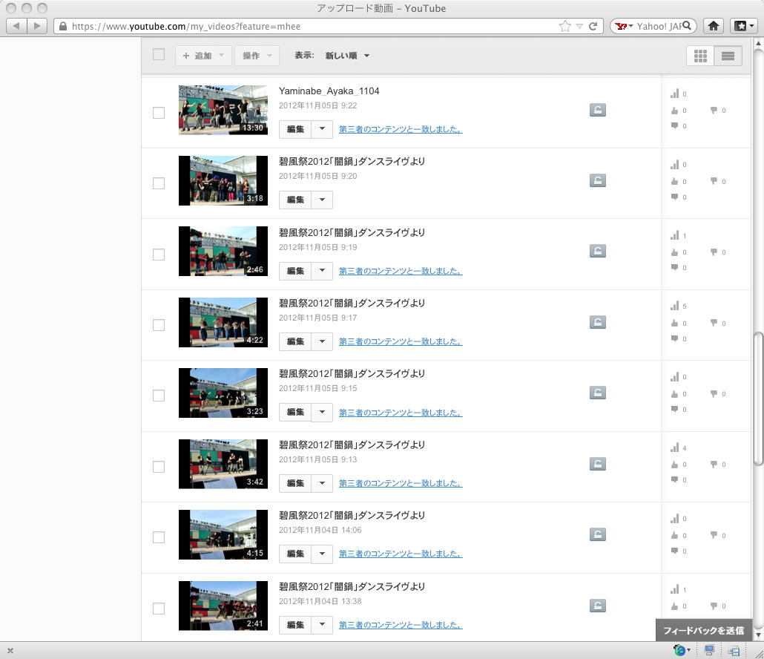764x659 pixels.
Task: Click フィードバックを送信 feedback button
Action: pyautogui.click(x=704, y=631)
